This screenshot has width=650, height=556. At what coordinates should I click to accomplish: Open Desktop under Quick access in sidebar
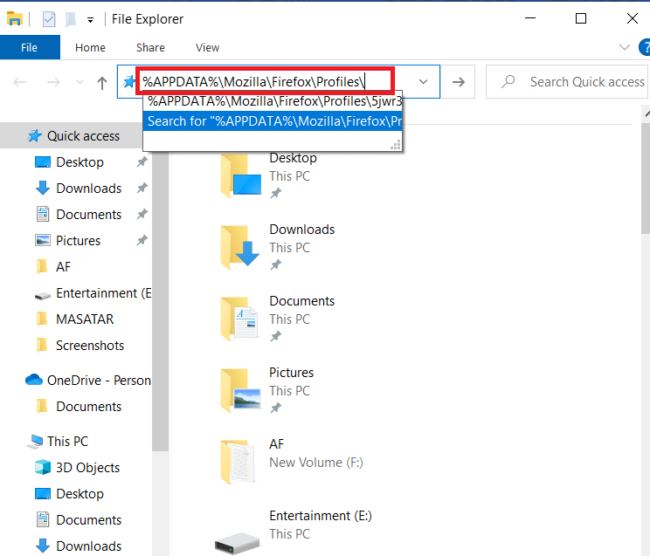(80, 162)
